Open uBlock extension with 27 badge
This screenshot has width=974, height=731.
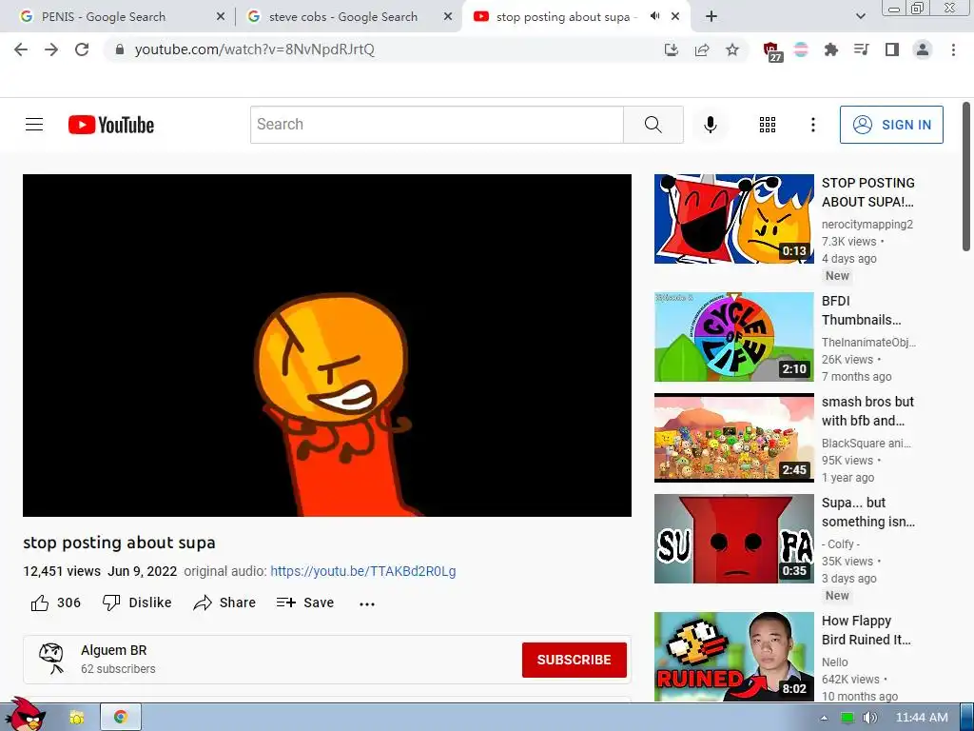pos(771,51)
